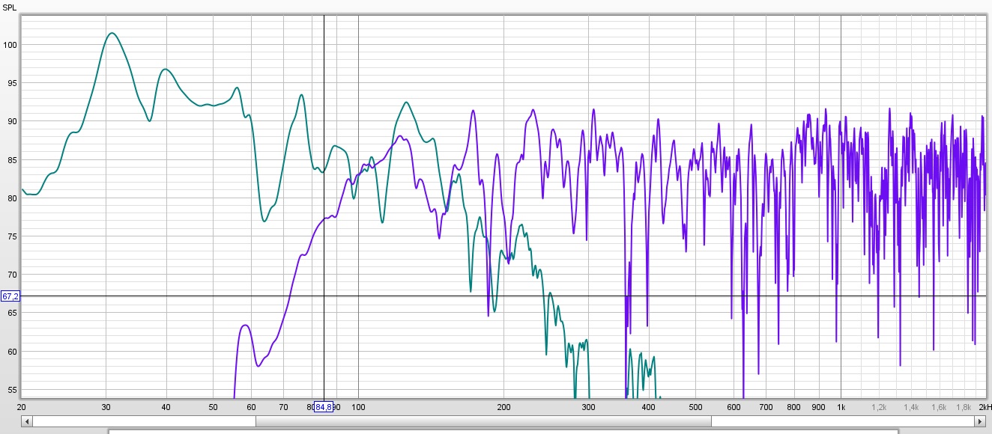This screenshot has width=992, height=434.
Task: Click the 1,4k label on the frequency axis
Action: point(910,407)
